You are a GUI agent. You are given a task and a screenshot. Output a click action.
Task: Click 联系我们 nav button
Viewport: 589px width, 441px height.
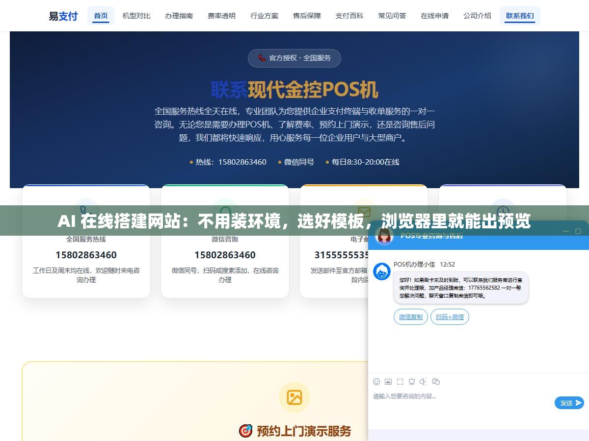pyautogui.click(x=520, y=16)
